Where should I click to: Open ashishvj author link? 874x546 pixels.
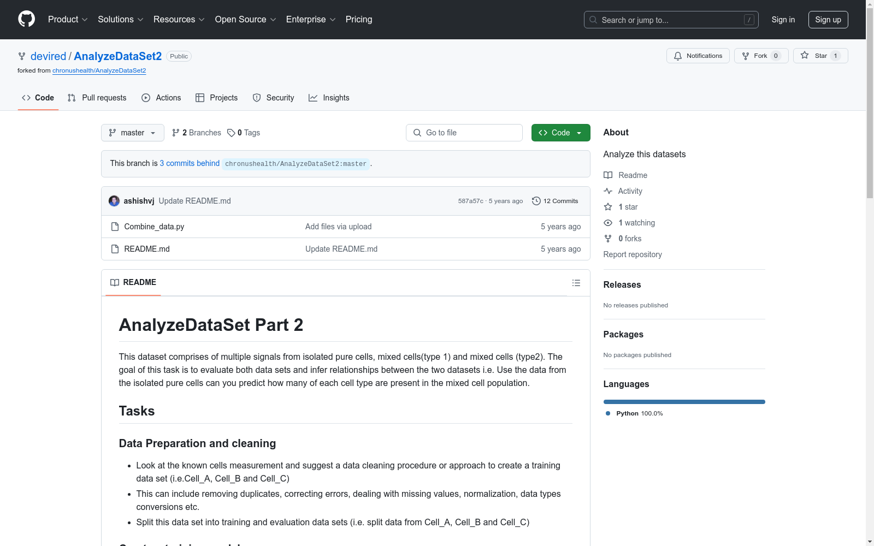click(x=139, y=201)
